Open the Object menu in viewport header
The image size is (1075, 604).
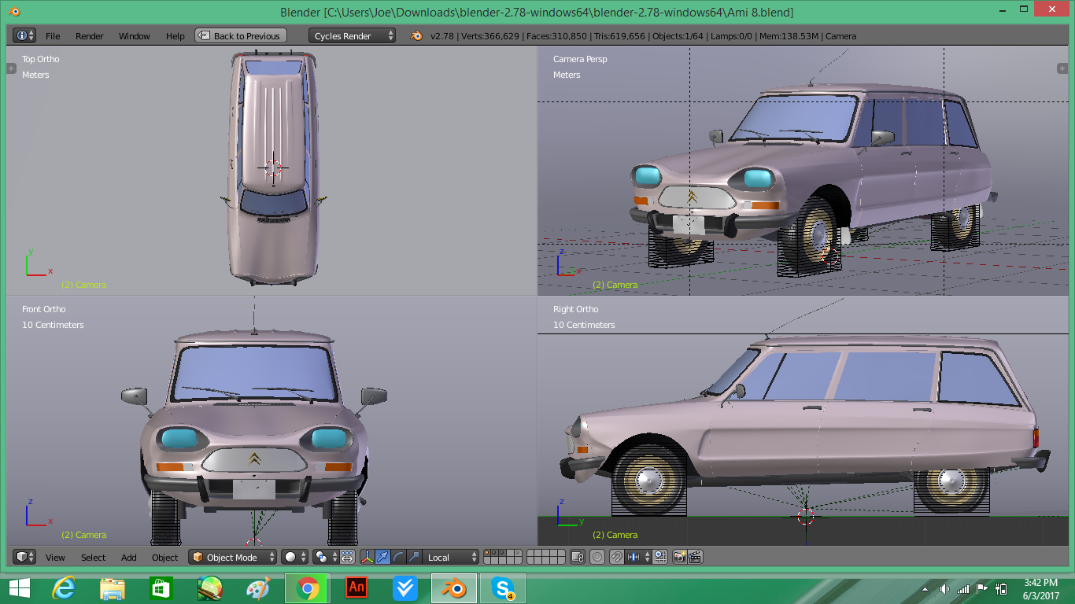(164, 558)
